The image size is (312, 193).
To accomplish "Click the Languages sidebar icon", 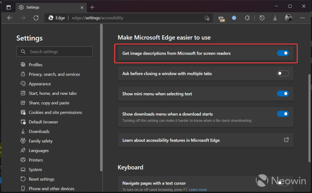I will click(23, 150).
